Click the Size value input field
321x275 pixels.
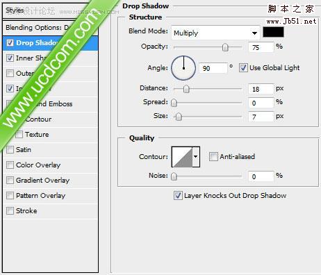tap(261, 117)
